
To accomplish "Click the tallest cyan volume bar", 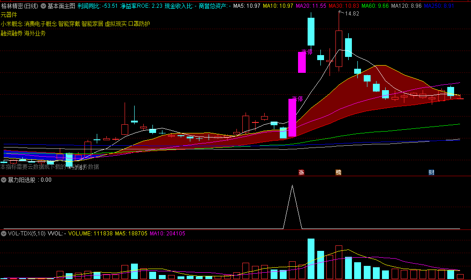I will [x=311, y=259].
